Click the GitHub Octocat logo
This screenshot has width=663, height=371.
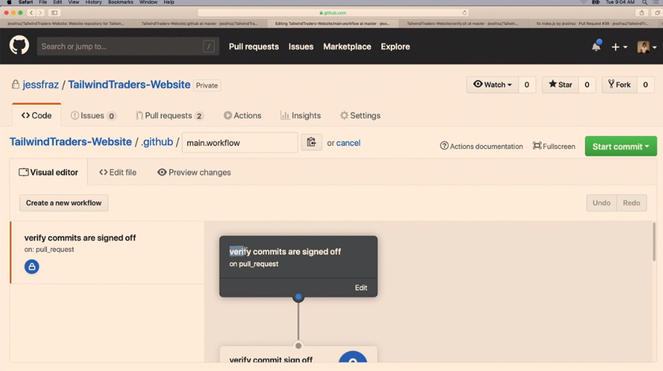(19, 46)
